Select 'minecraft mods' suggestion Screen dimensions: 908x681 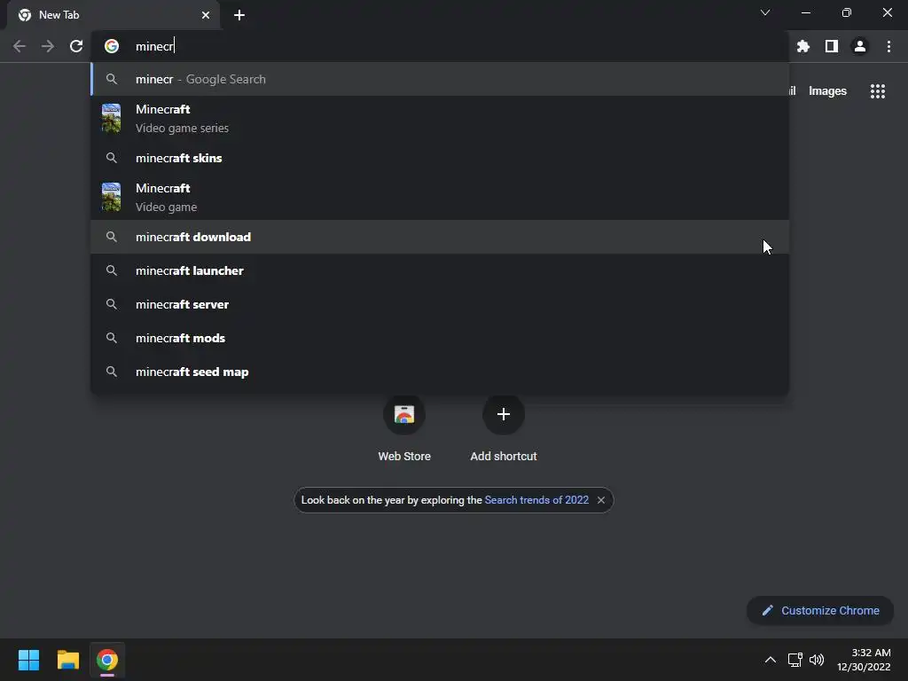[440, 338]
